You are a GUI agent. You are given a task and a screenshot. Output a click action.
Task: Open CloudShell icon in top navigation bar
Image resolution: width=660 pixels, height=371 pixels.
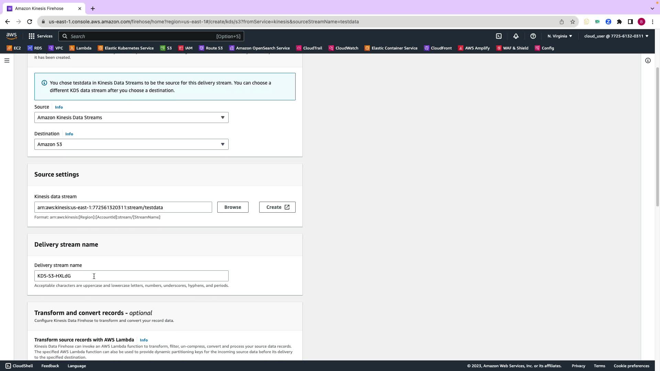[499, 36]
